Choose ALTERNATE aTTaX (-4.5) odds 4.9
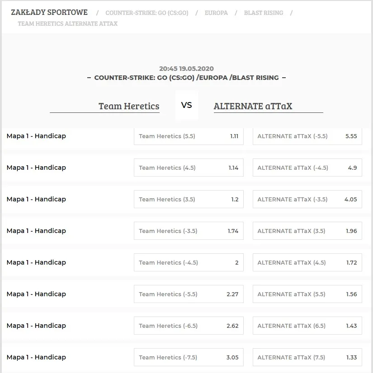 [x=307, y=168]
